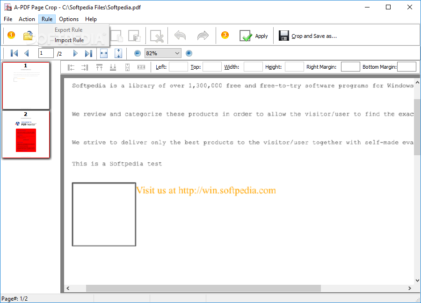The image size is (421, 303).
Task: Delete the crop box with X icon
Action: (157, 36)
